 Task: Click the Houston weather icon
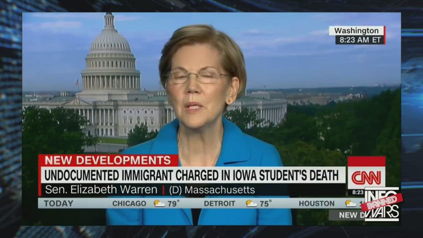tap(351, 203)
